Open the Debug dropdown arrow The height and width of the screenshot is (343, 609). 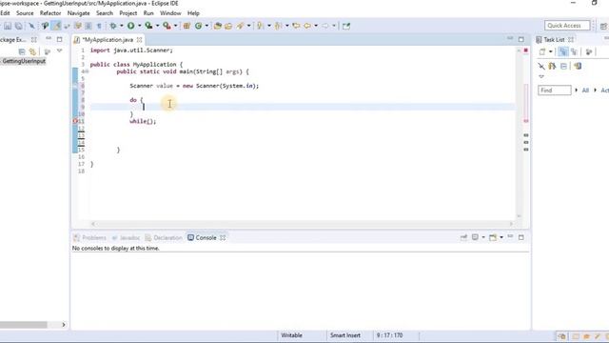121,26
